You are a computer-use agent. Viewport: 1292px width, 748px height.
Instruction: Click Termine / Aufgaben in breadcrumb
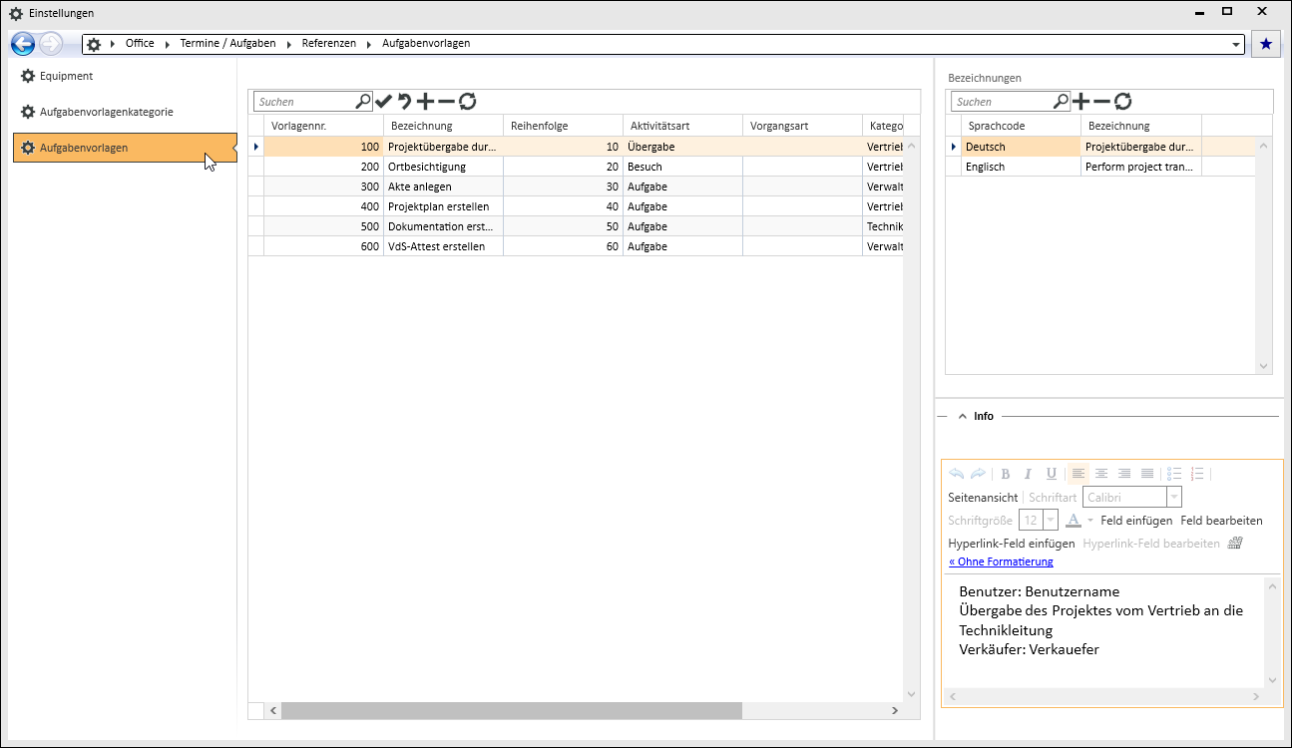pyautogui.click(x=227, y=44)
